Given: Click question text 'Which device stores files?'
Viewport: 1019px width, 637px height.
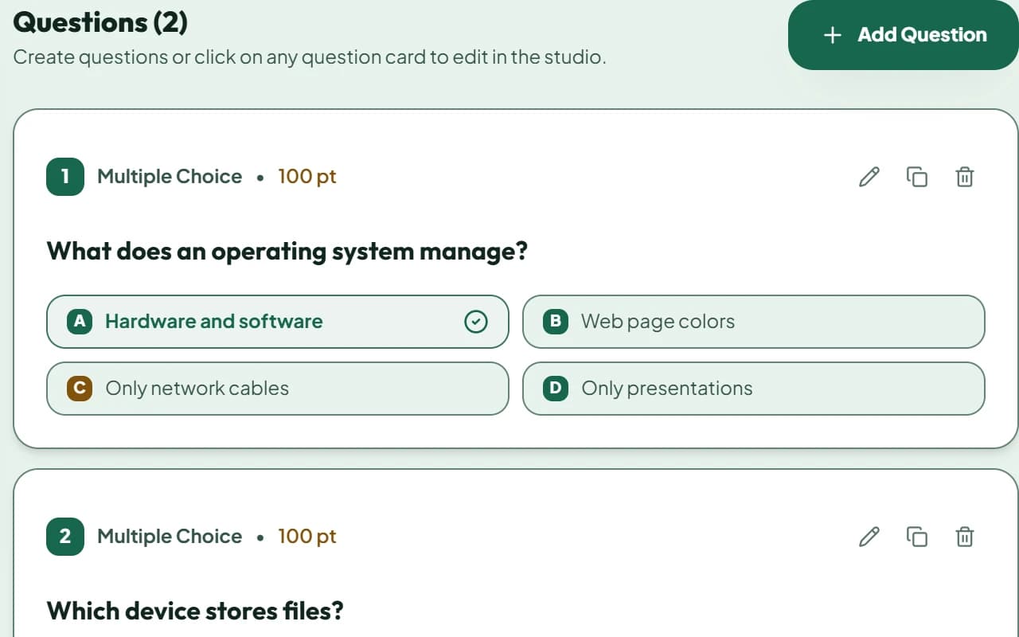Looking at the screenshot, I should pos(195,612).
